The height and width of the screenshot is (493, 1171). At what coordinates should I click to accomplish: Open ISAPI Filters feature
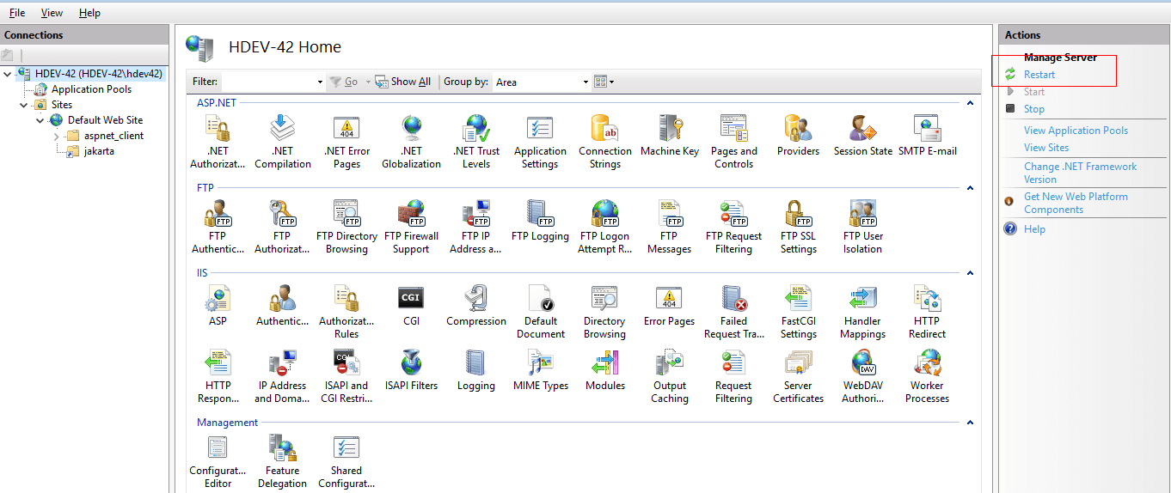pos(411,370)
